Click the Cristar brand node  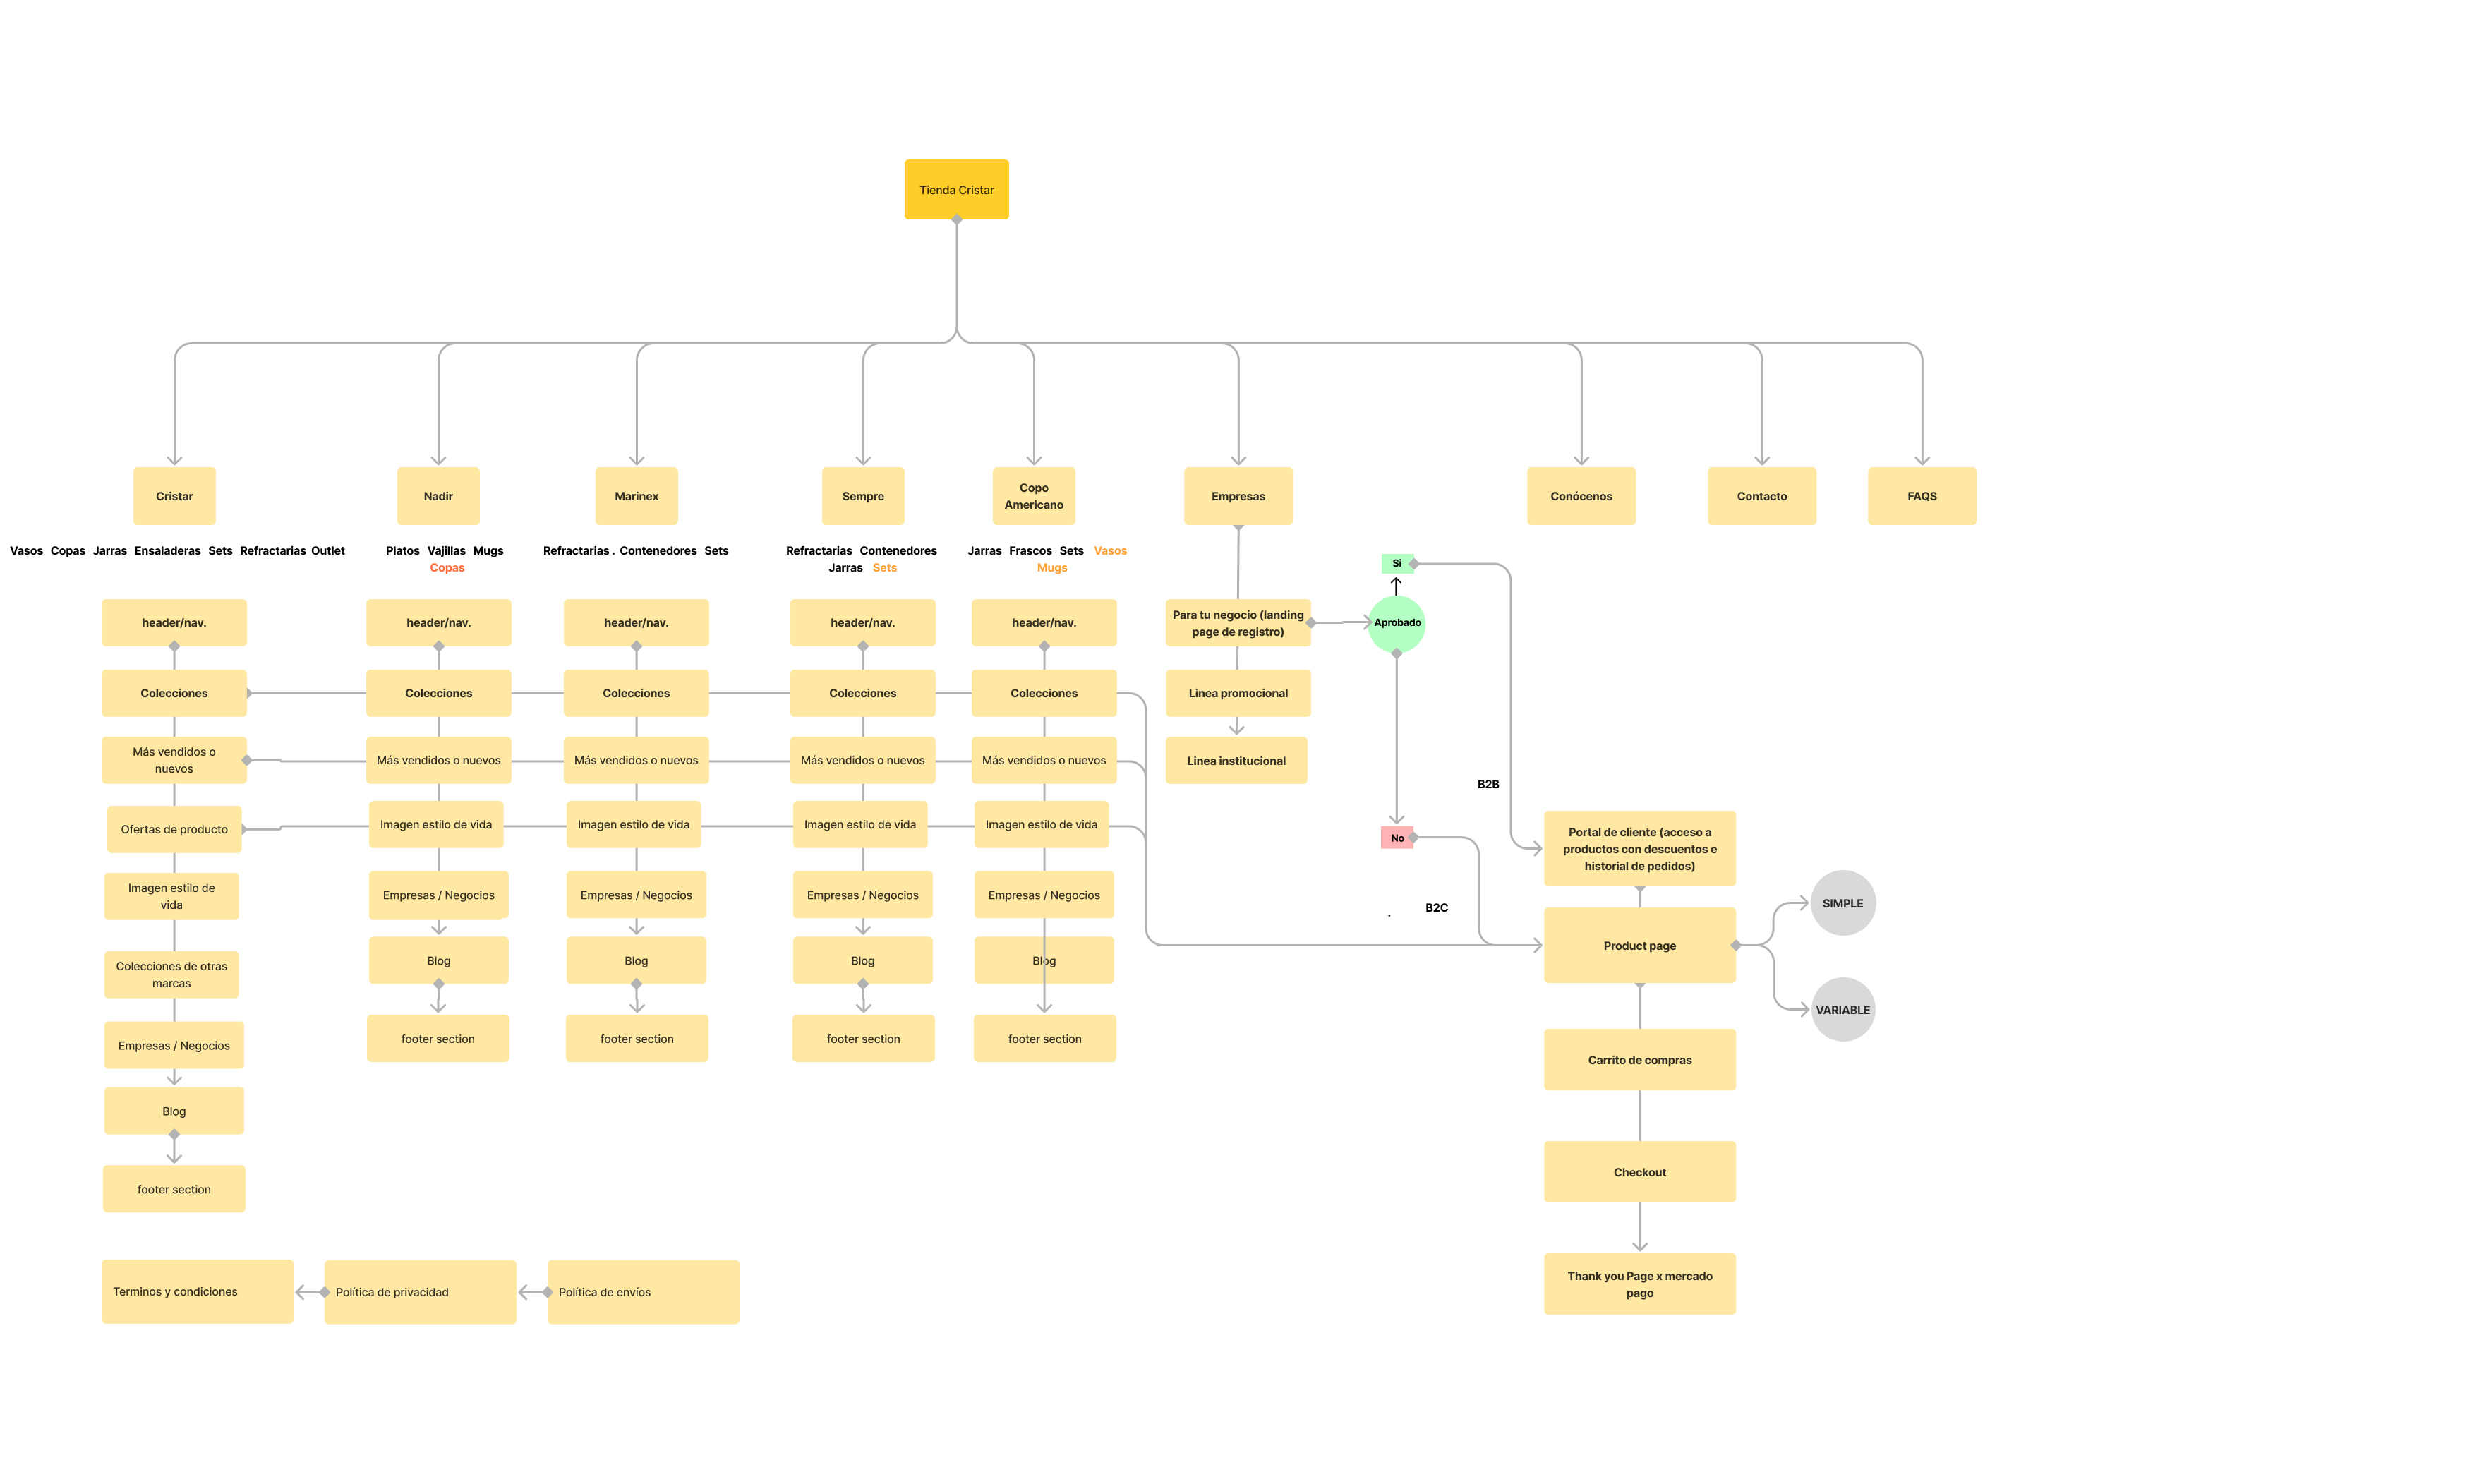pos(174,496)
